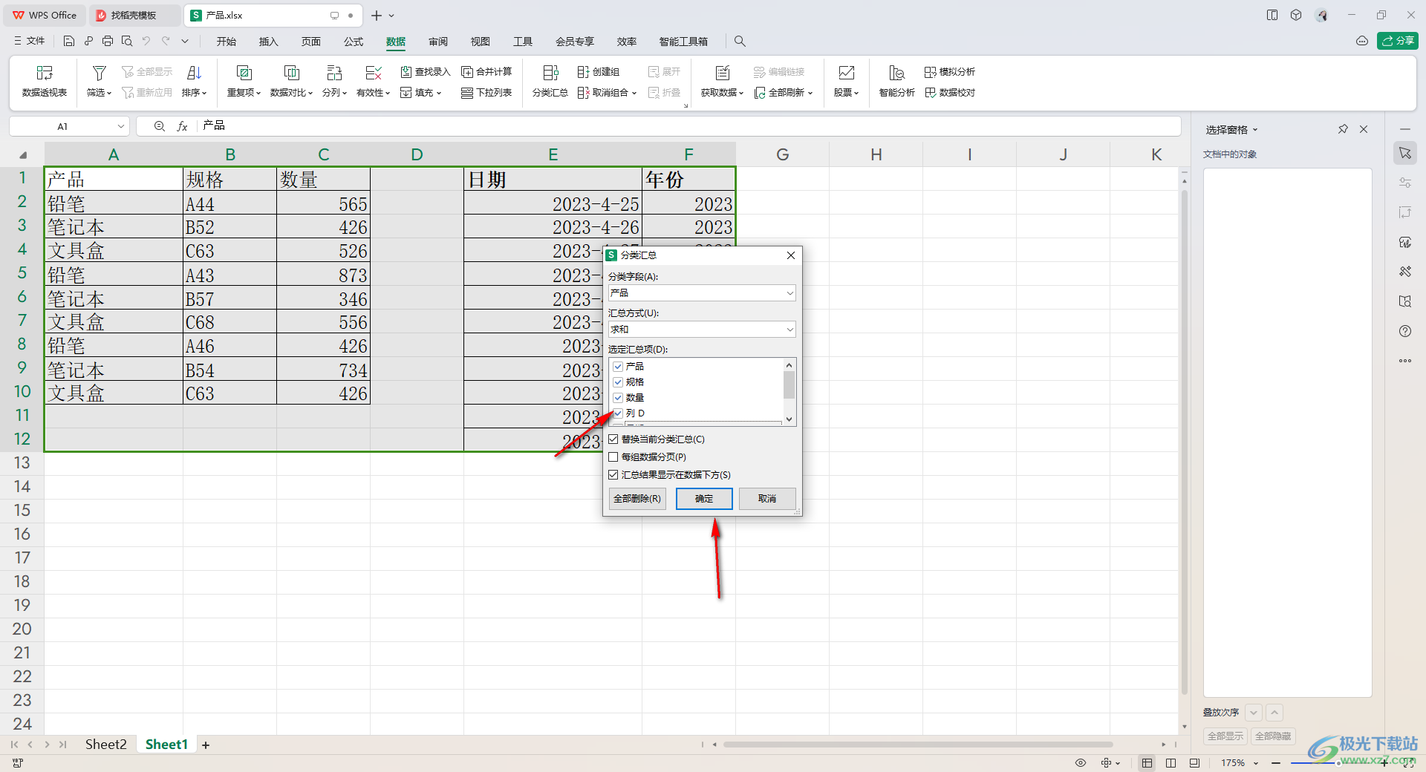Click the Subtotal (分类汇总) ribbon icon
Image resolution: width=1426 pixels, height=772 pixels.
(550, 73)
